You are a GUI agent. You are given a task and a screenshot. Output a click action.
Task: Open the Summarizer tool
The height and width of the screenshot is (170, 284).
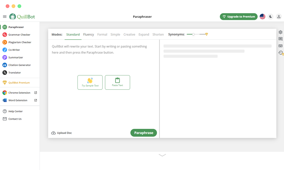(16, 57)
